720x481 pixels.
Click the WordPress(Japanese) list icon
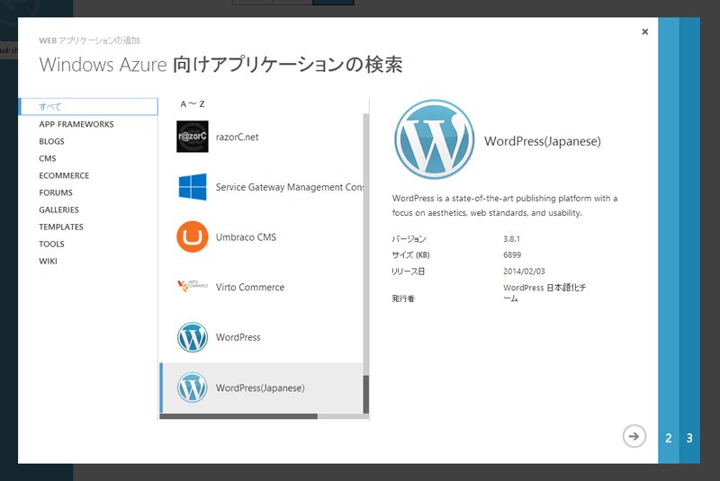193,387
